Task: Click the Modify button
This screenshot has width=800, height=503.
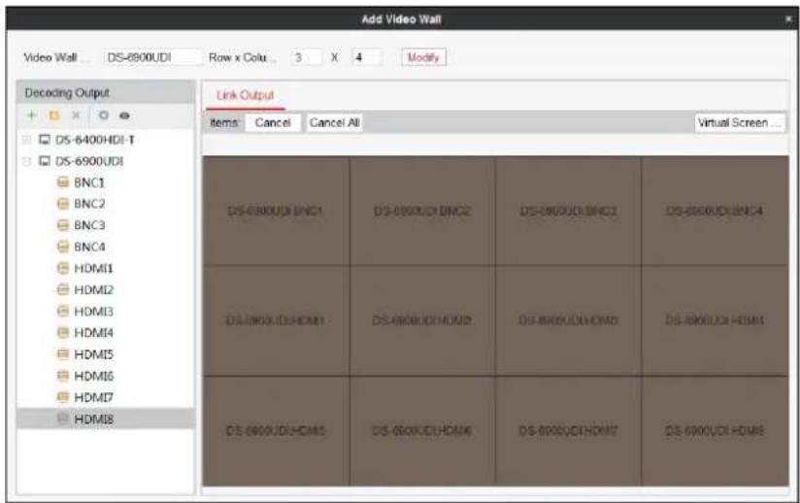Action: (x=423, y=57)
